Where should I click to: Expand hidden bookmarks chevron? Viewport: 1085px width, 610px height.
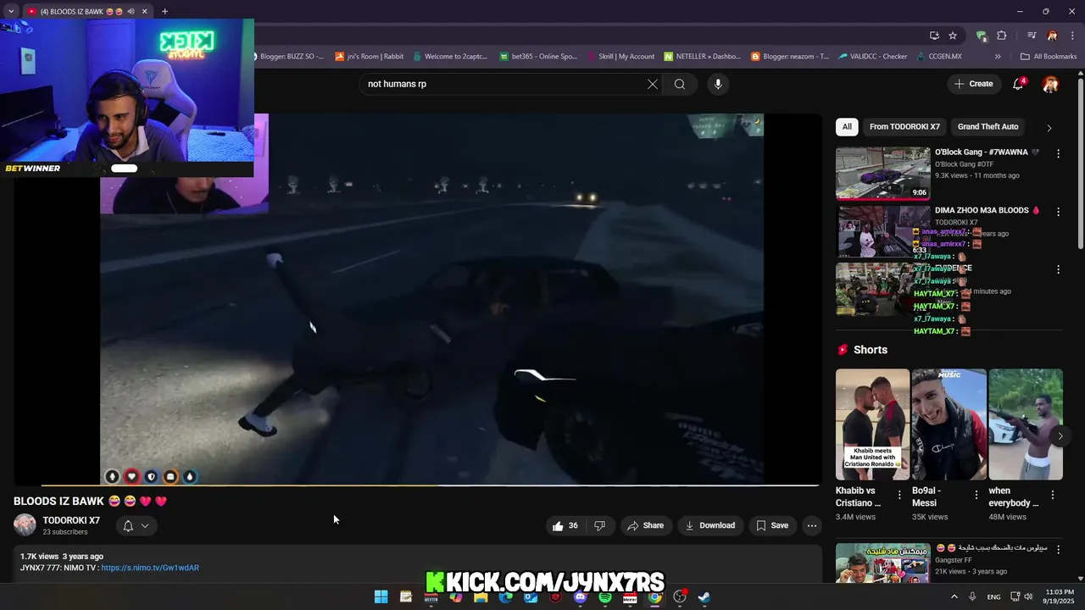[998, 57]
